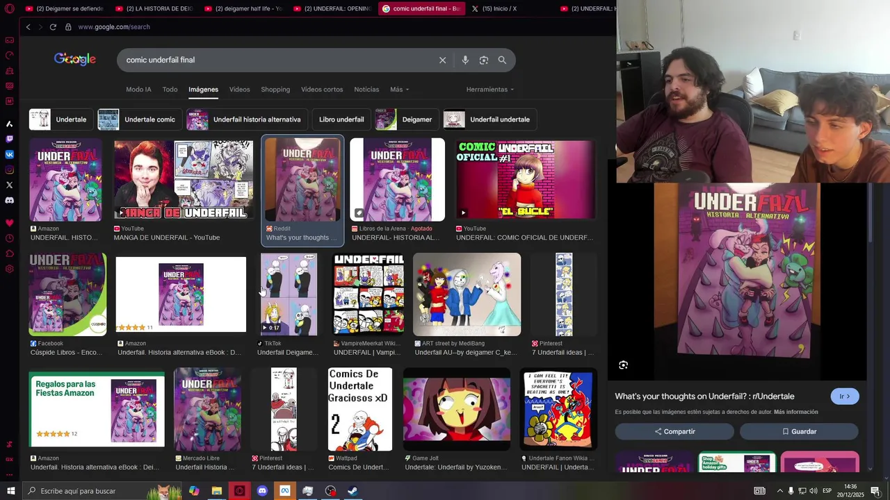Viewport: 890px width, 500px height.
Task: Open VK in the Opera GX sidebar
Action: [9, 154]
